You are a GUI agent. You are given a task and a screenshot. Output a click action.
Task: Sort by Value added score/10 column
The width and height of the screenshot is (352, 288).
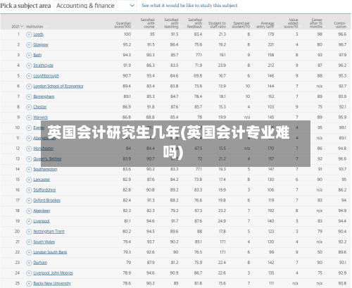point(291,23)
